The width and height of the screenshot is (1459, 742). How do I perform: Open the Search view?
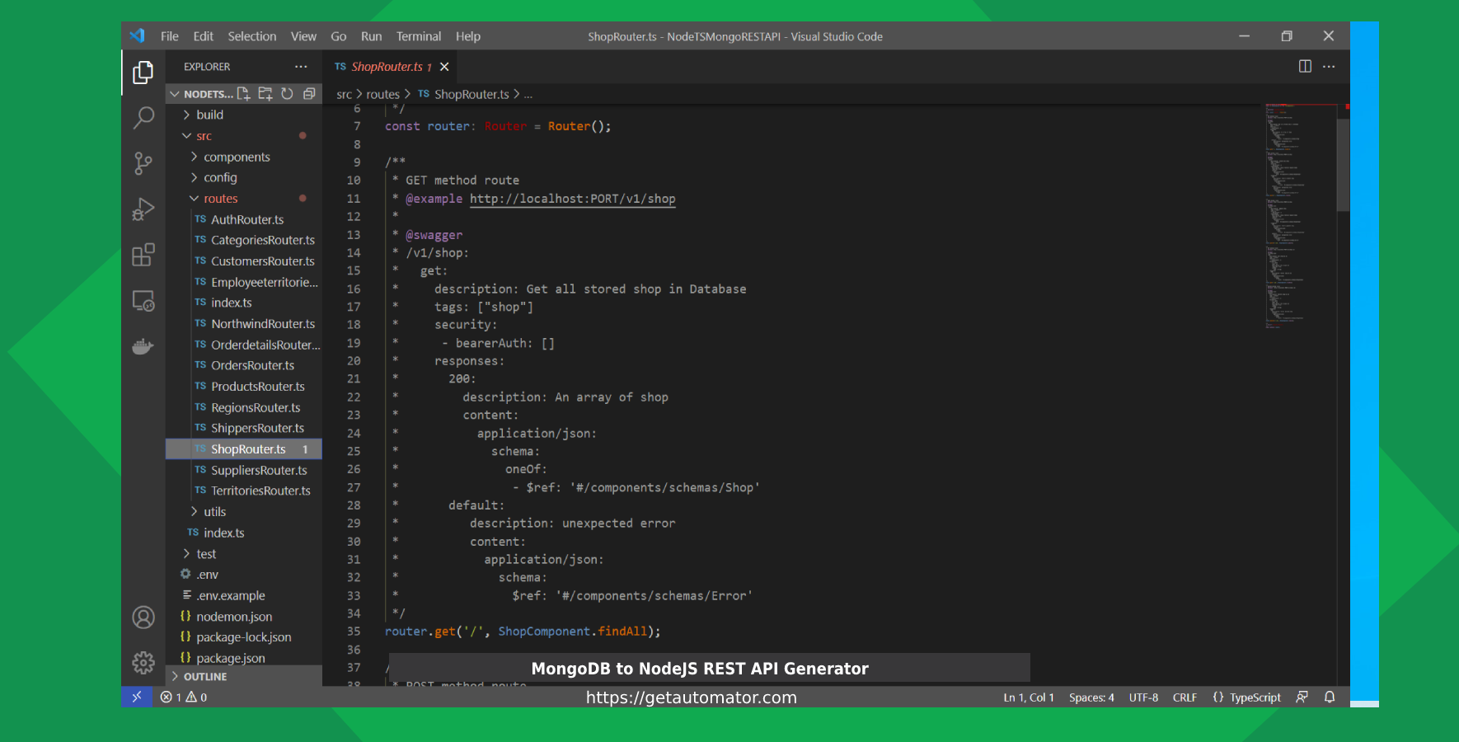(143, 118)
